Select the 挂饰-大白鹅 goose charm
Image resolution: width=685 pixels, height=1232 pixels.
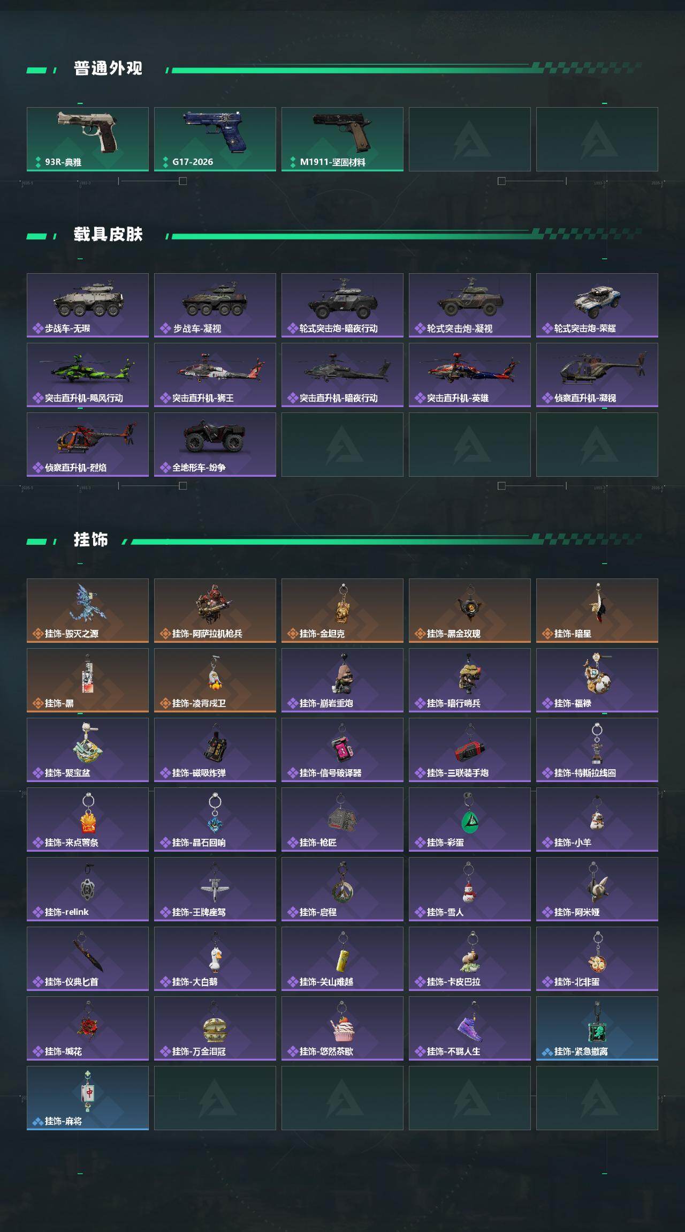click(x=215, y=959)
